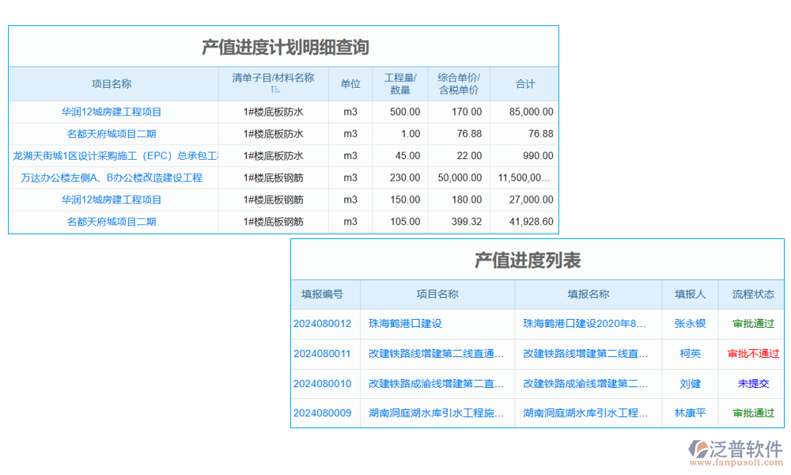Click the 填报人 cell showing 刘健
Viewport: 791px width, 475px height.
[689, 383]
